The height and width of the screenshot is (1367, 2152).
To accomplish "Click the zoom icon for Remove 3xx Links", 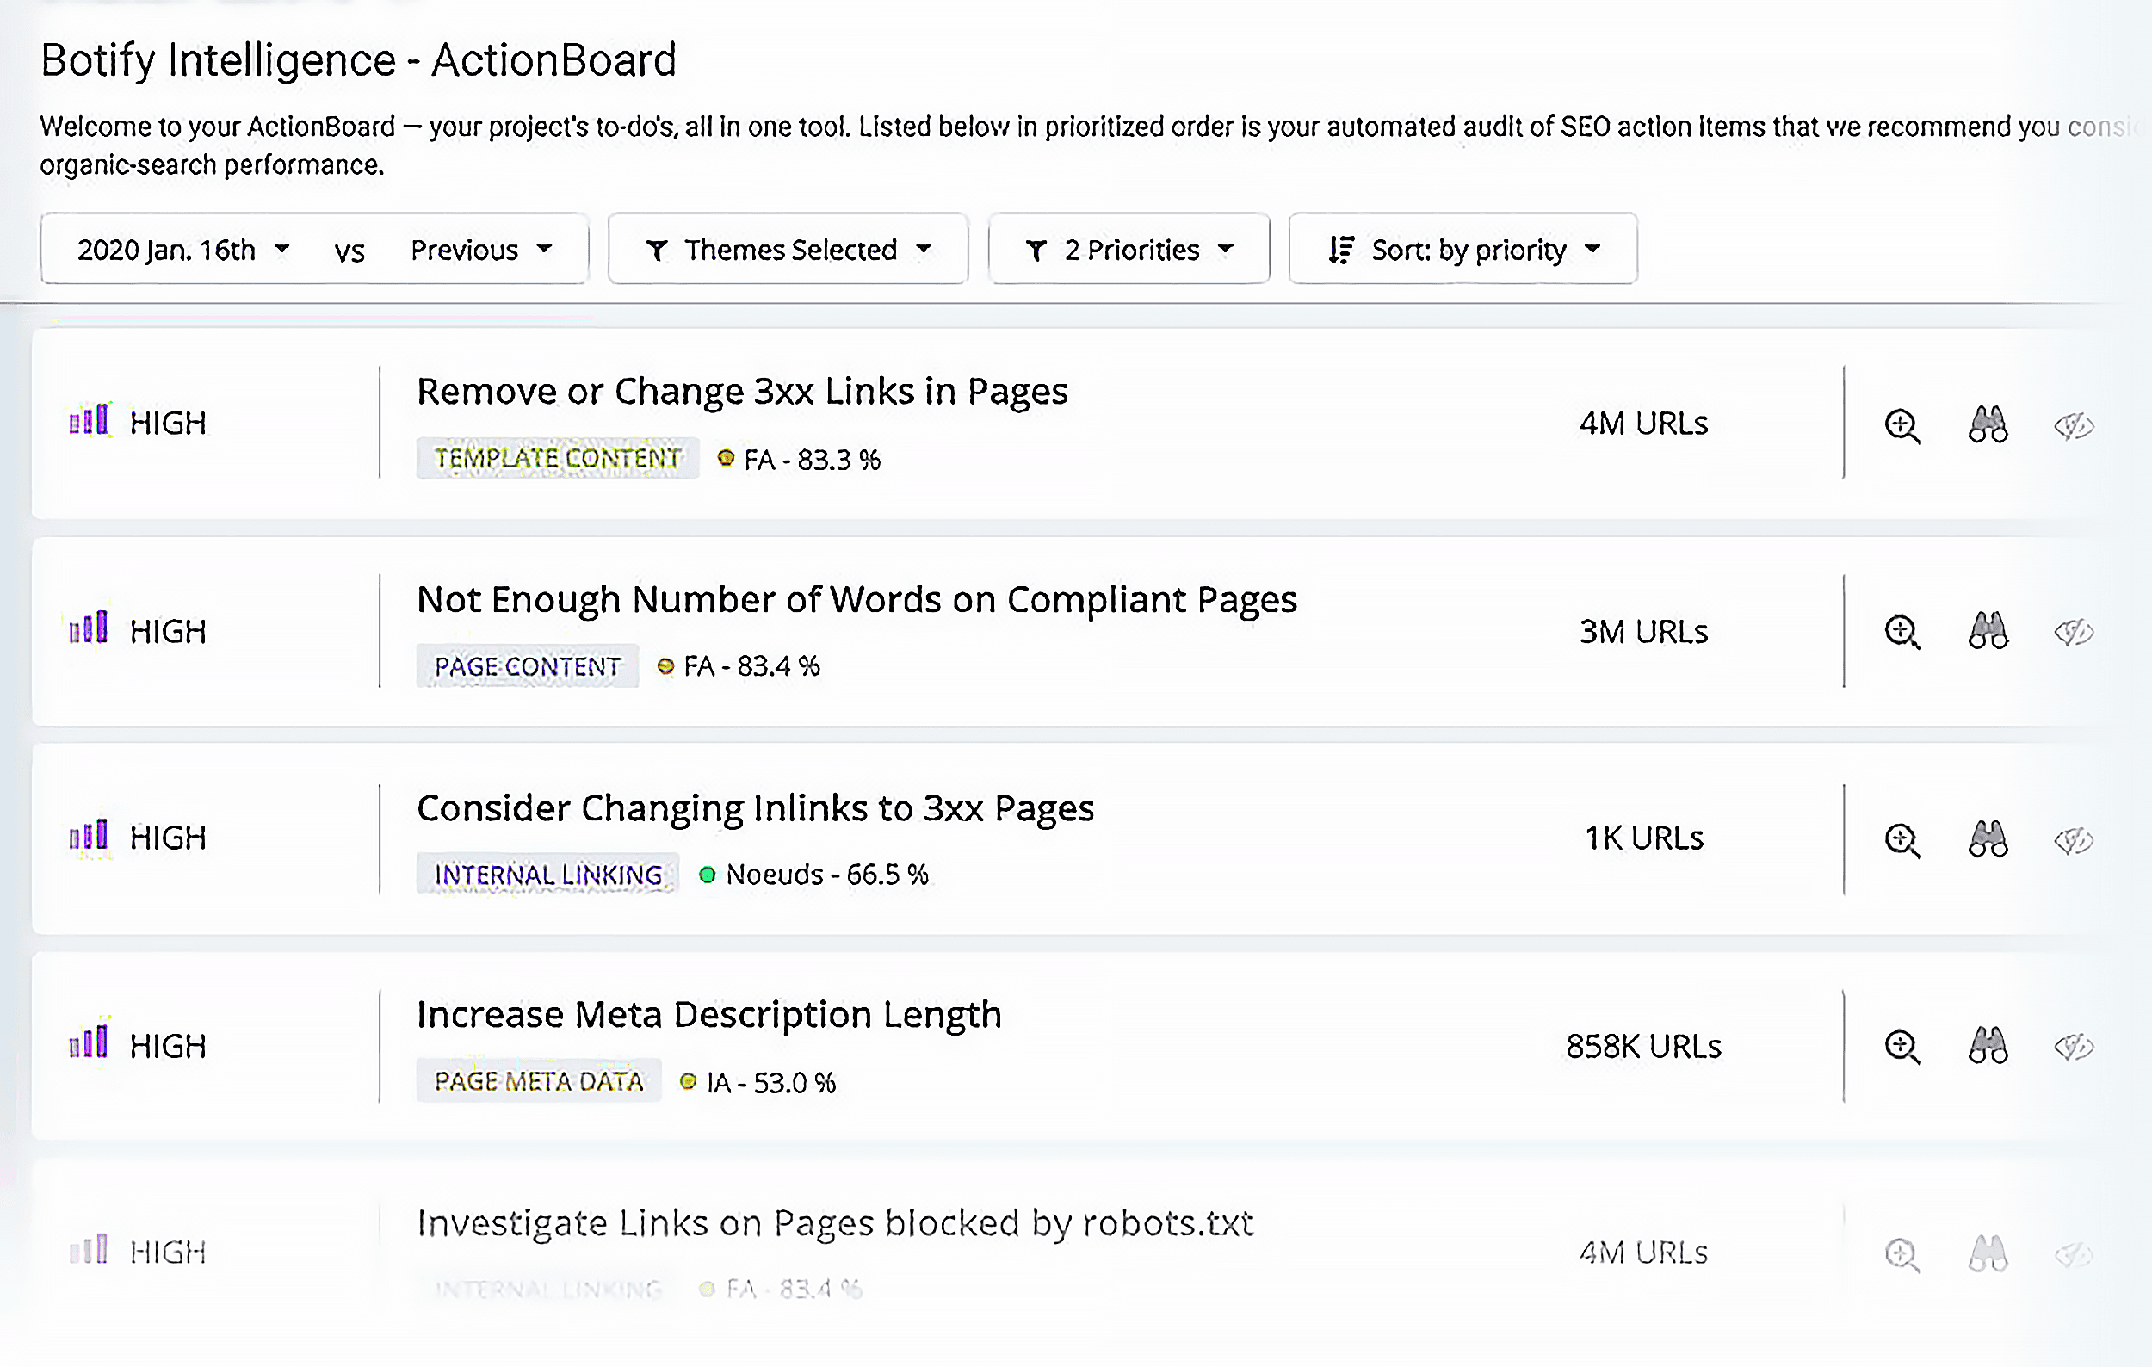I will 1904,424.
